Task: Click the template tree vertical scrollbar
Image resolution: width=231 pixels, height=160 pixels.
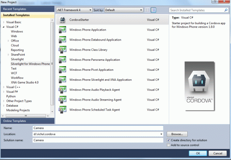Action: [52, 64]
